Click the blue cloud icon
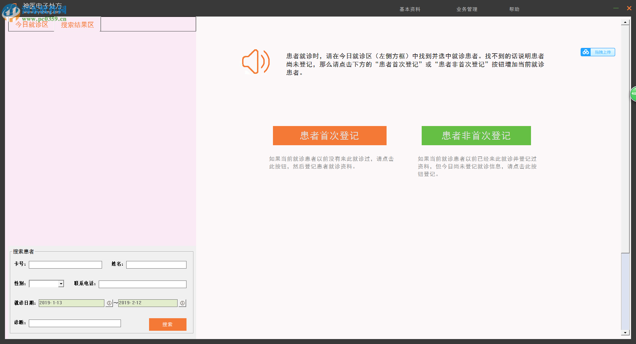 (x=586, y=52)
